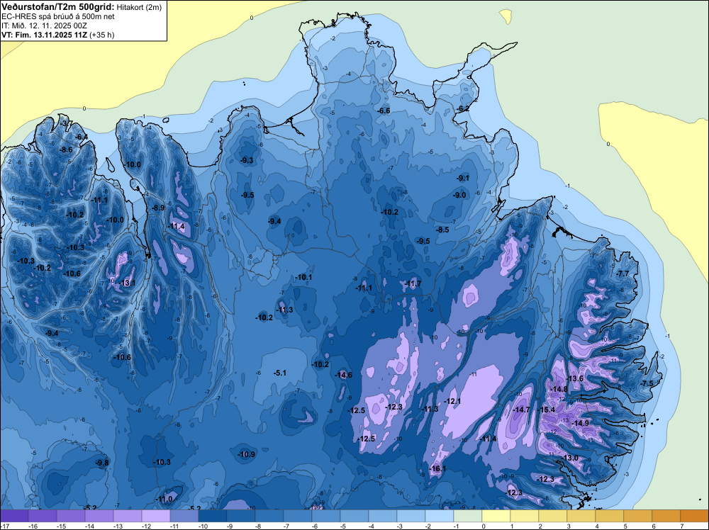Select the legend swatch between -5 and -4
Viewport: 709px width, 530px height.
click(x=354, y=516)
